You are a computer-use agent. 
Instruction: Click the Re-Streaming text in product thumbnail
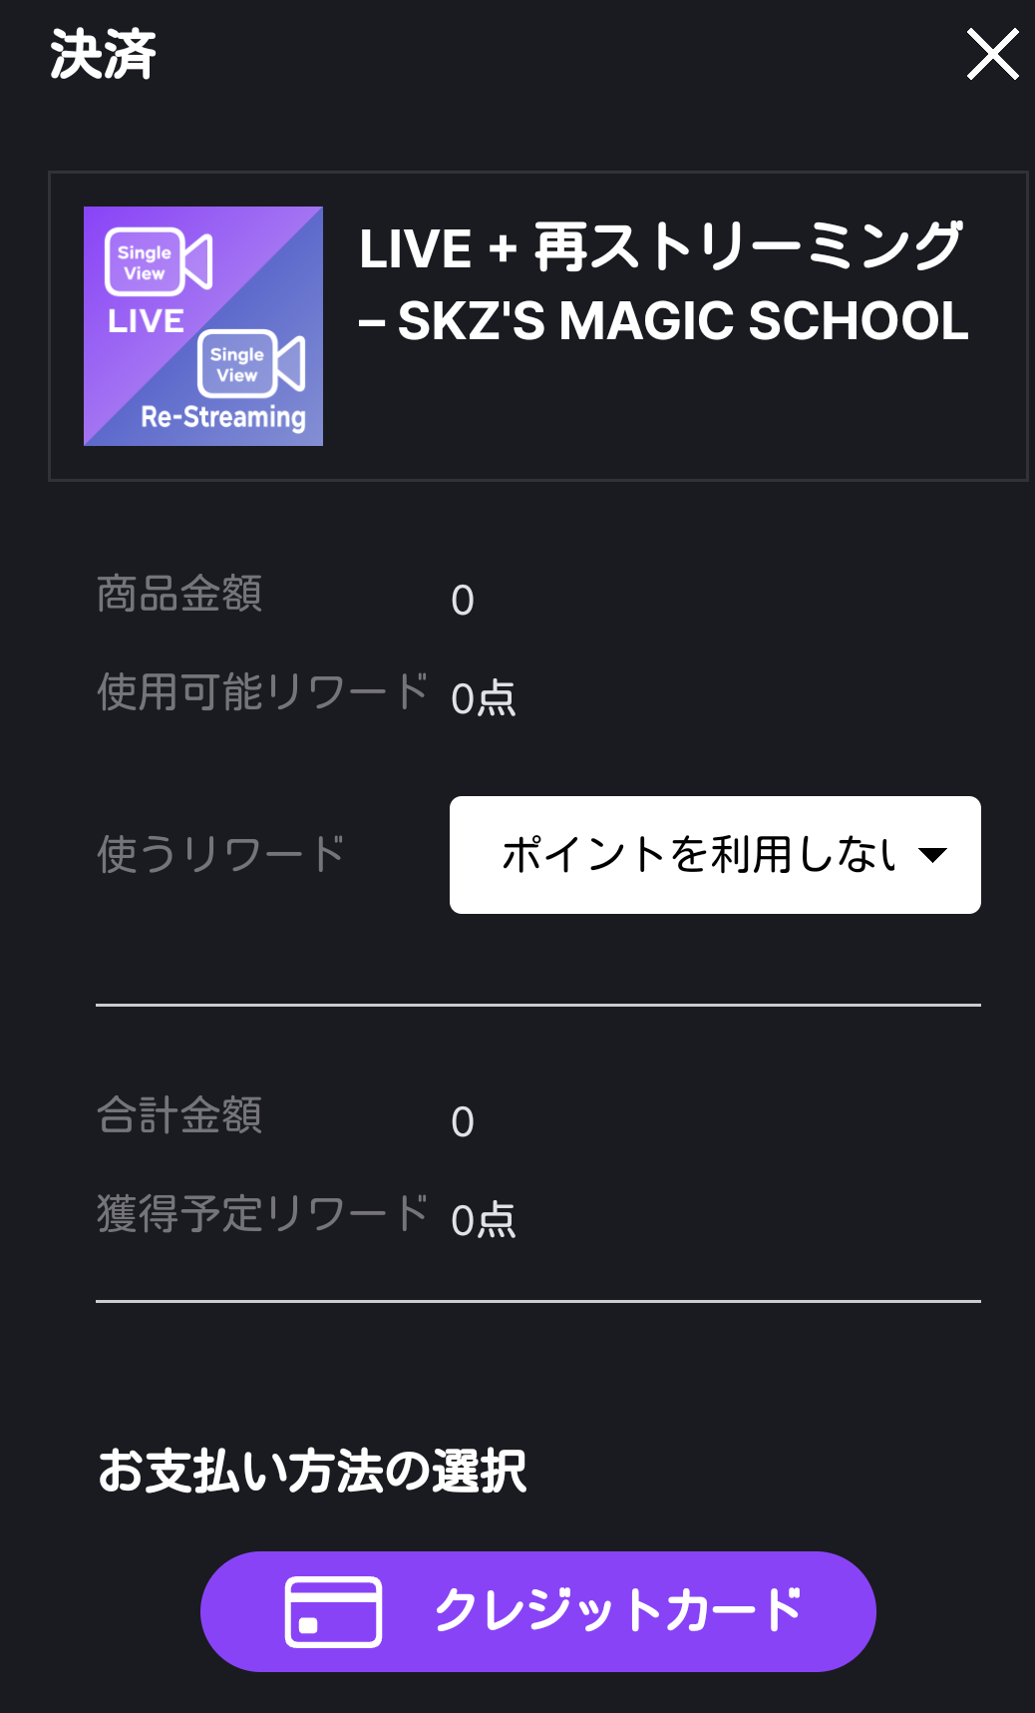tap(223, 417)
